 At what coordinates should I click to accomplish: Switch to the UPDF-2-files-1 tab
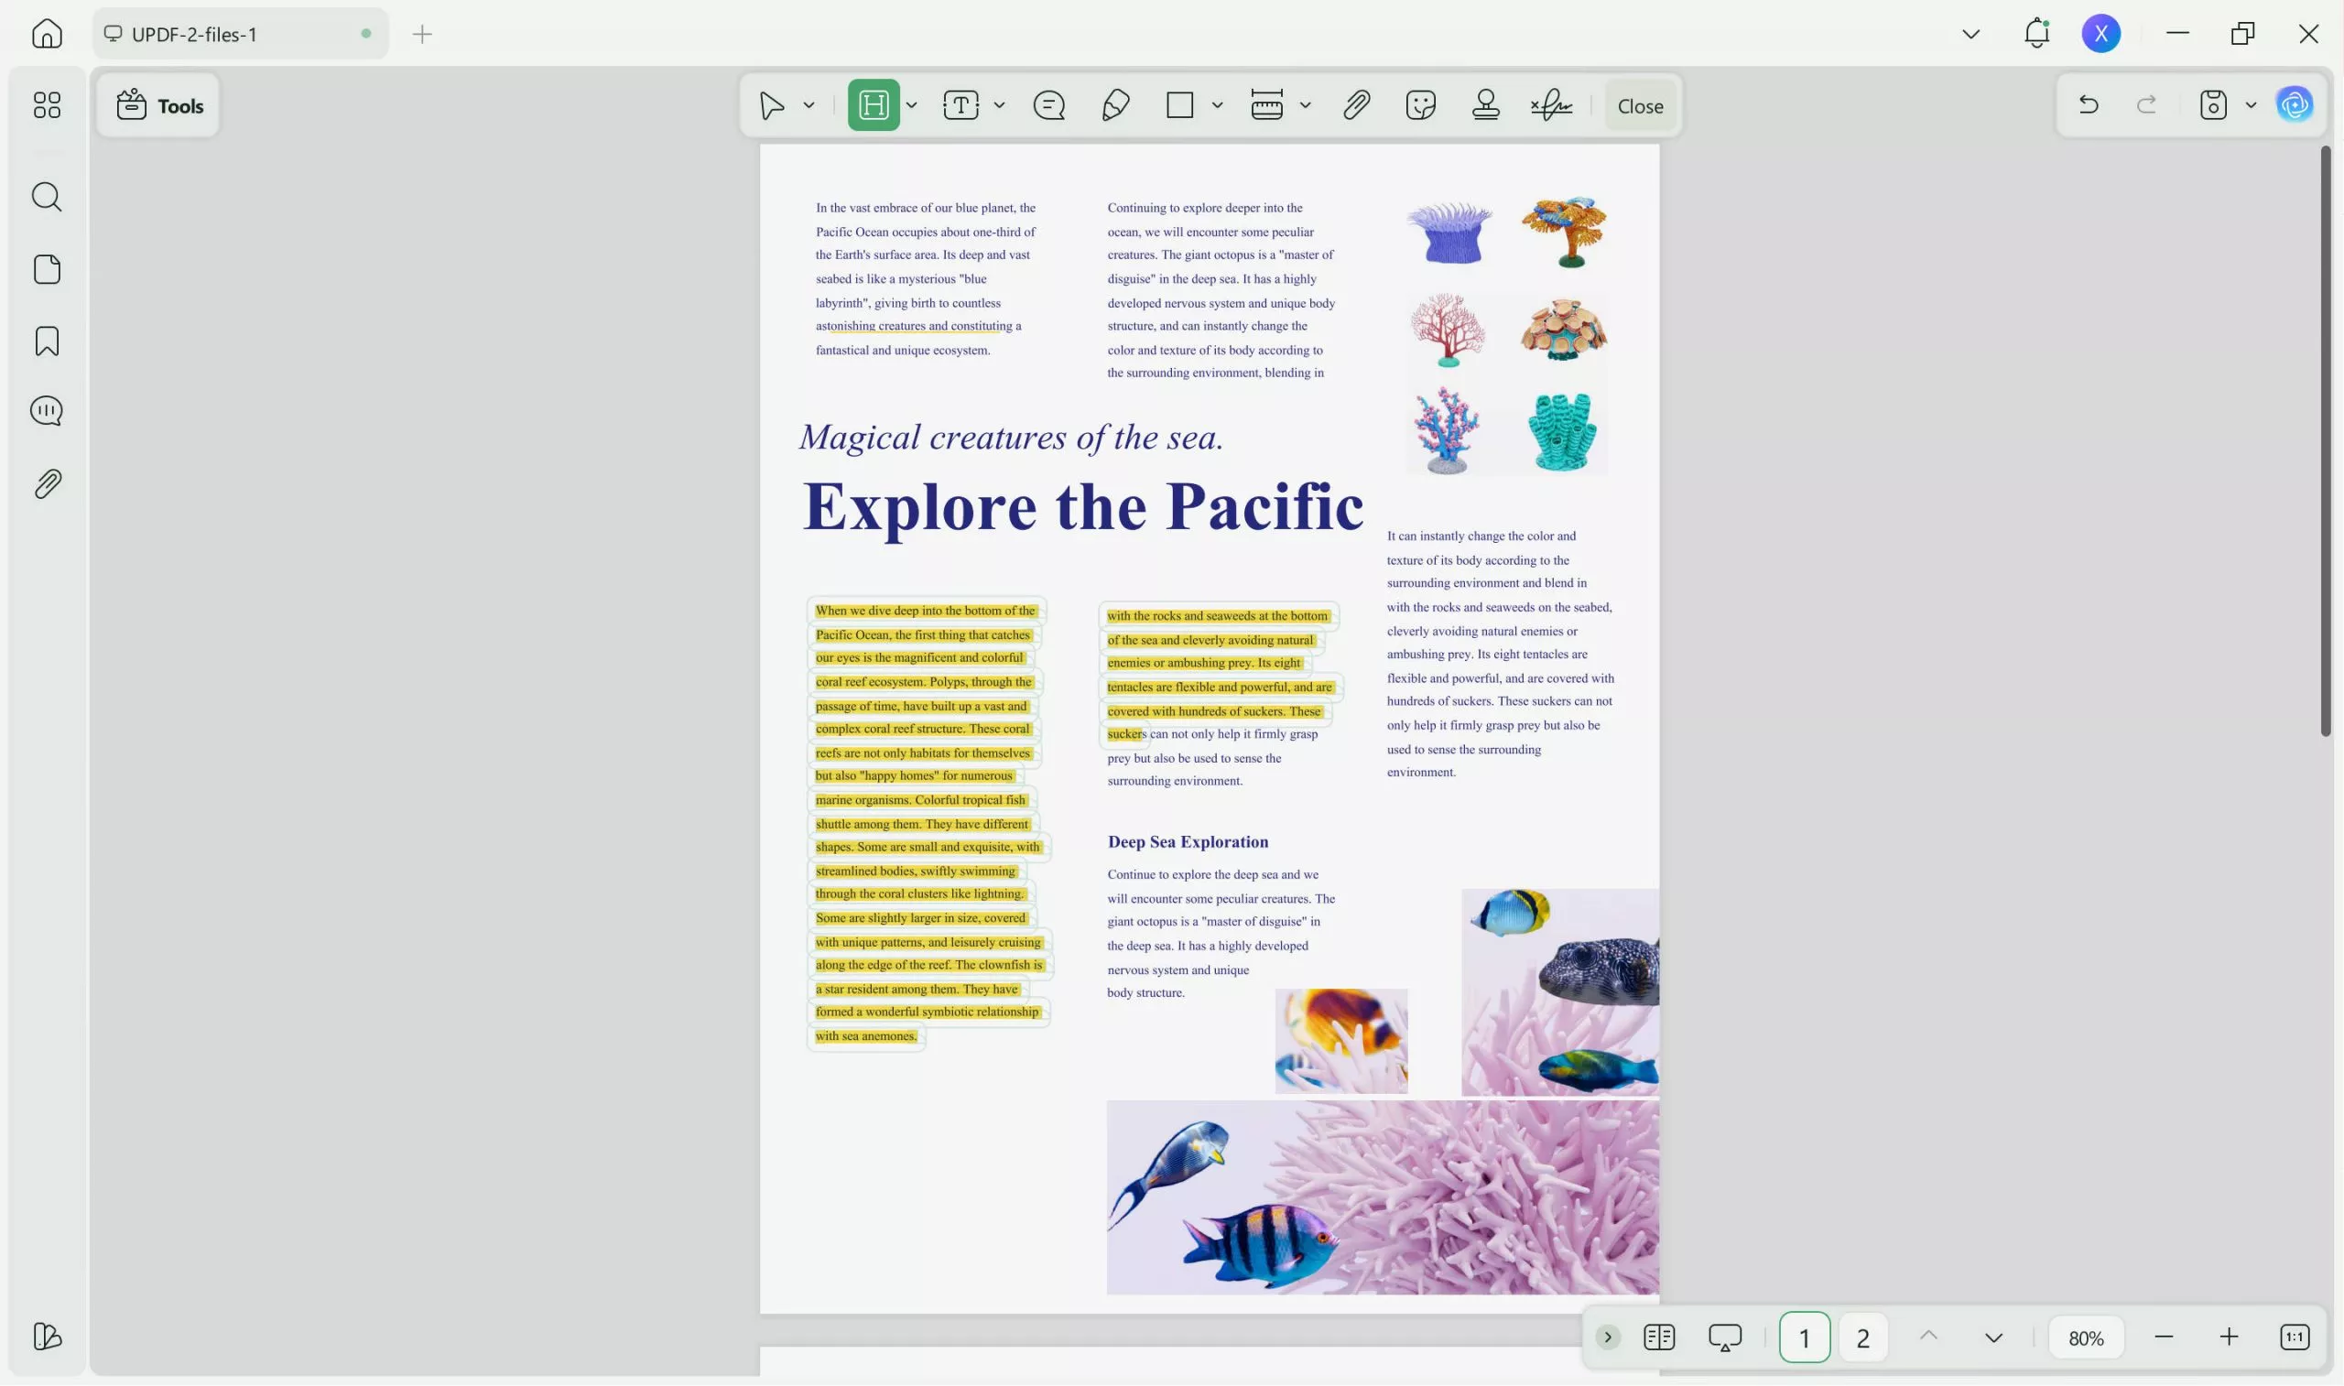point(240,35)
